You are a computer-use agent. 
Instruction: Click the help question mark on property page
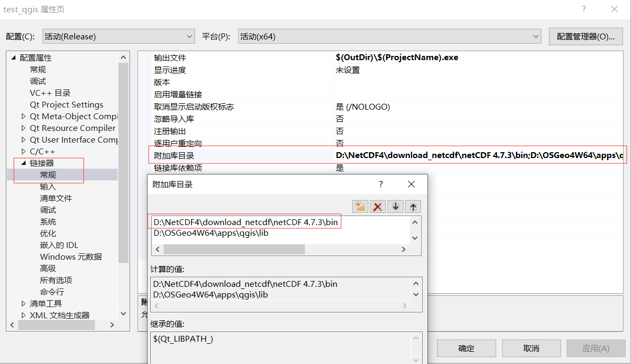tap(584, 10)
